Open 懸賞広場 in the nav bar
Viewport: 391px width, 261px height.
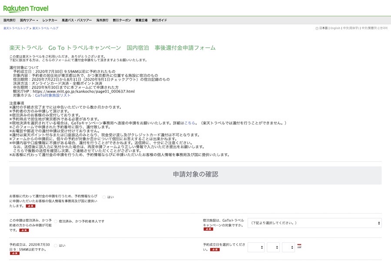141,20
